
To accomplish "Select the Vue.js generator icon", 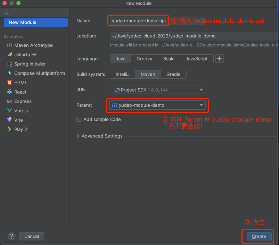I will click(9, 111).
